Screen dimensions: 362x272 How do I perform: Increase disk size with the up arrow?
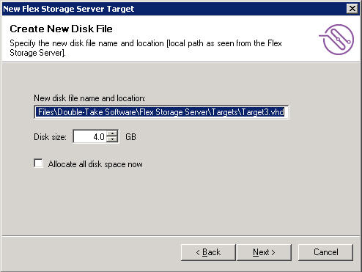[x=112, y=133]
